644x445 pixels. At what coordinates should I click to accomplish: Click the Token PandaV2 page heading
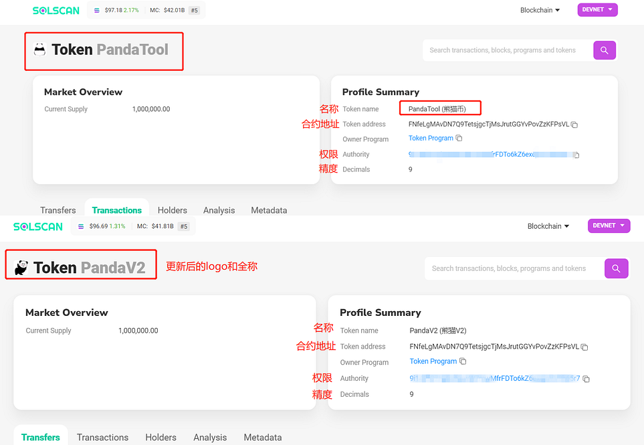[x=89, y=268]
